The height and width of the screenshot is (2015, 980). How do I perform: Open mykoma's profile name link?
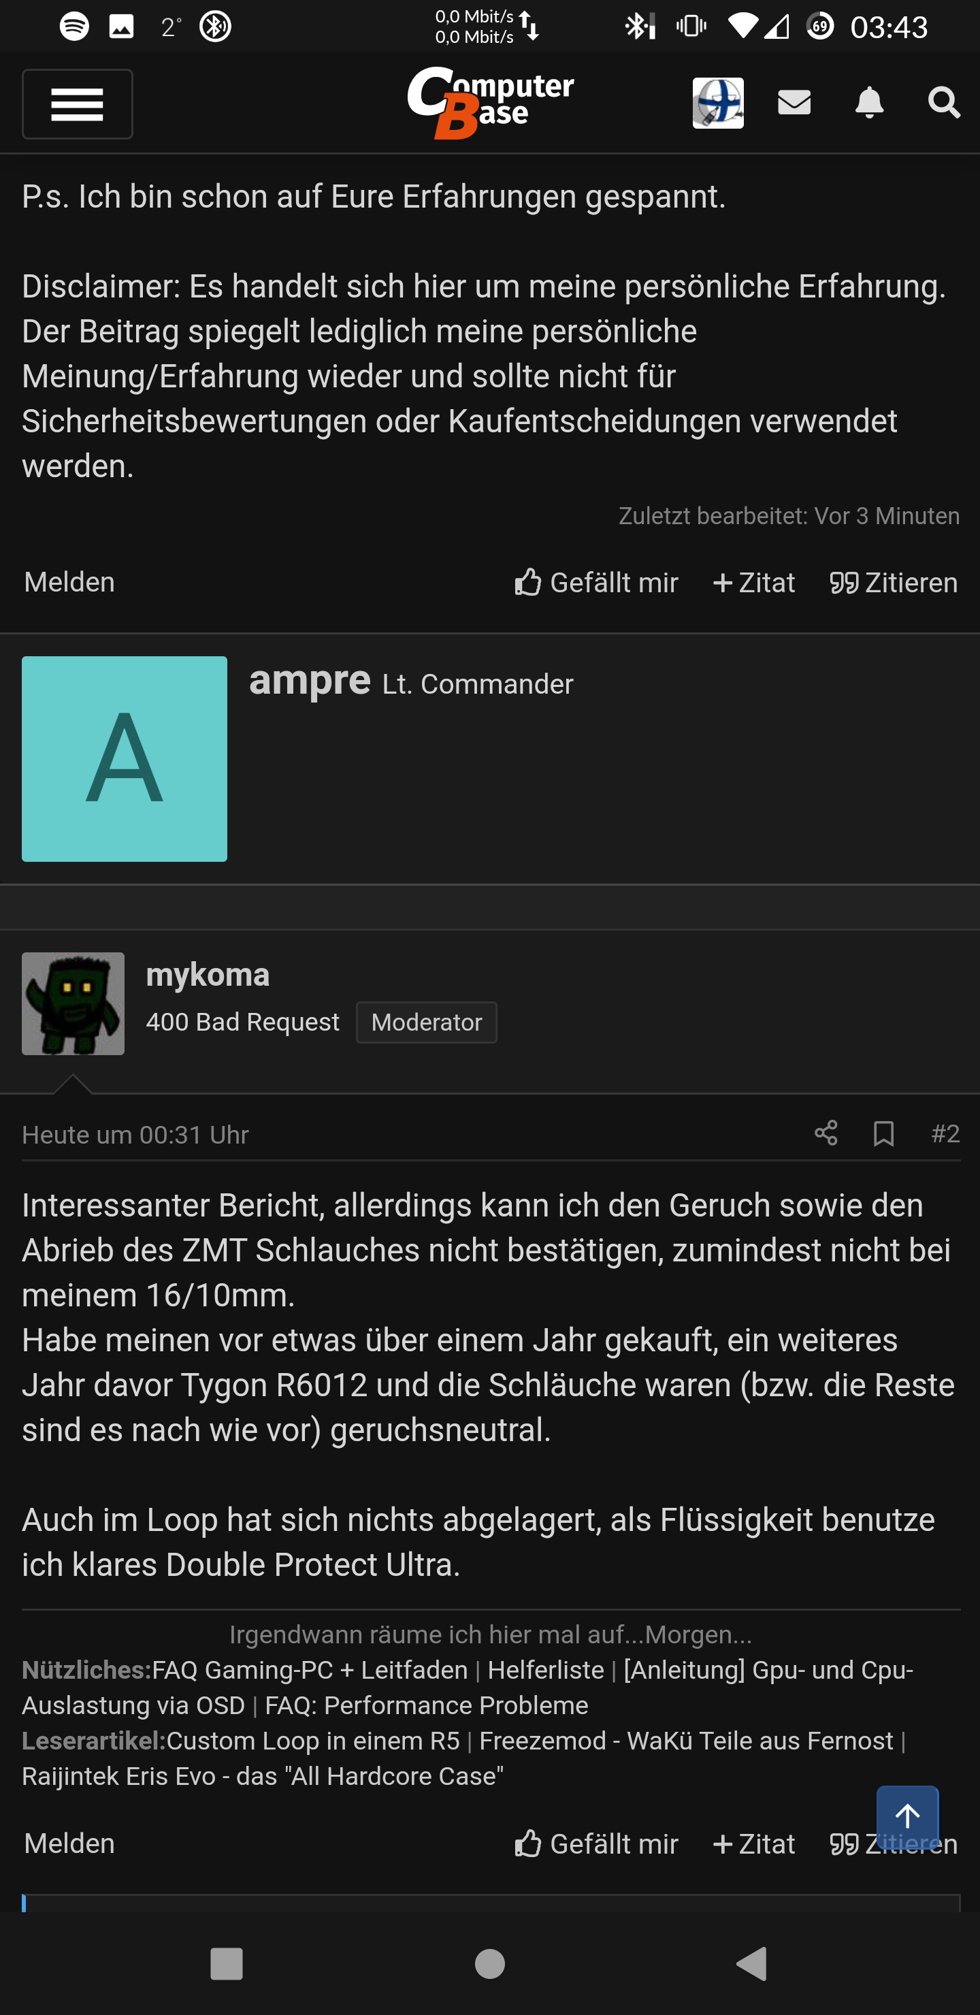[208, 975]
